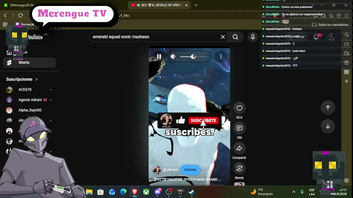Open the weather widget showing 7°C Despejado
Image resolution: width=353 pixels, height=198 pixels.
262,192
